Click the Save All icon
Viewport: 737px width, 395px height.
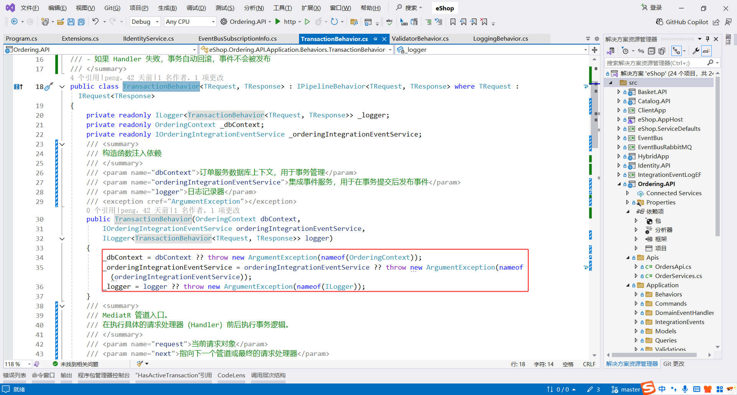81,21
